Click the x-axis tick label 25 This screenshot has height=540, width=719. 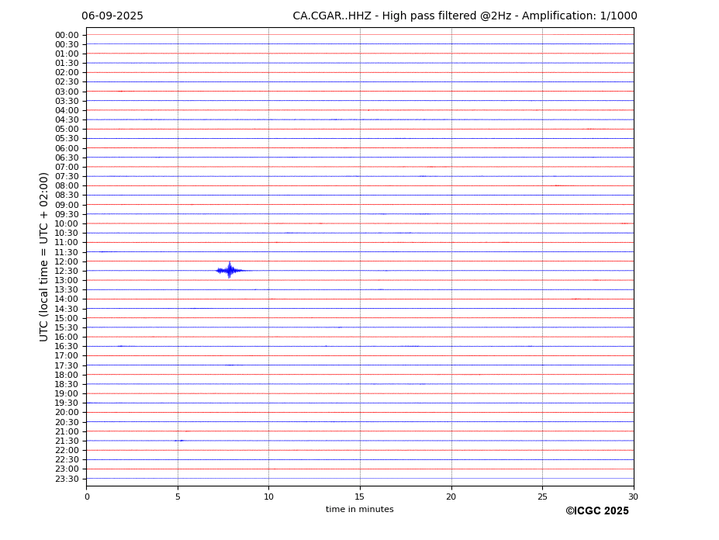pos(542,497)
